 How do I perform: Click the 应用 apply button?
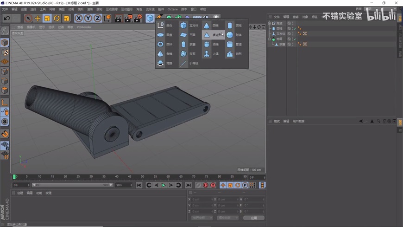254,218
